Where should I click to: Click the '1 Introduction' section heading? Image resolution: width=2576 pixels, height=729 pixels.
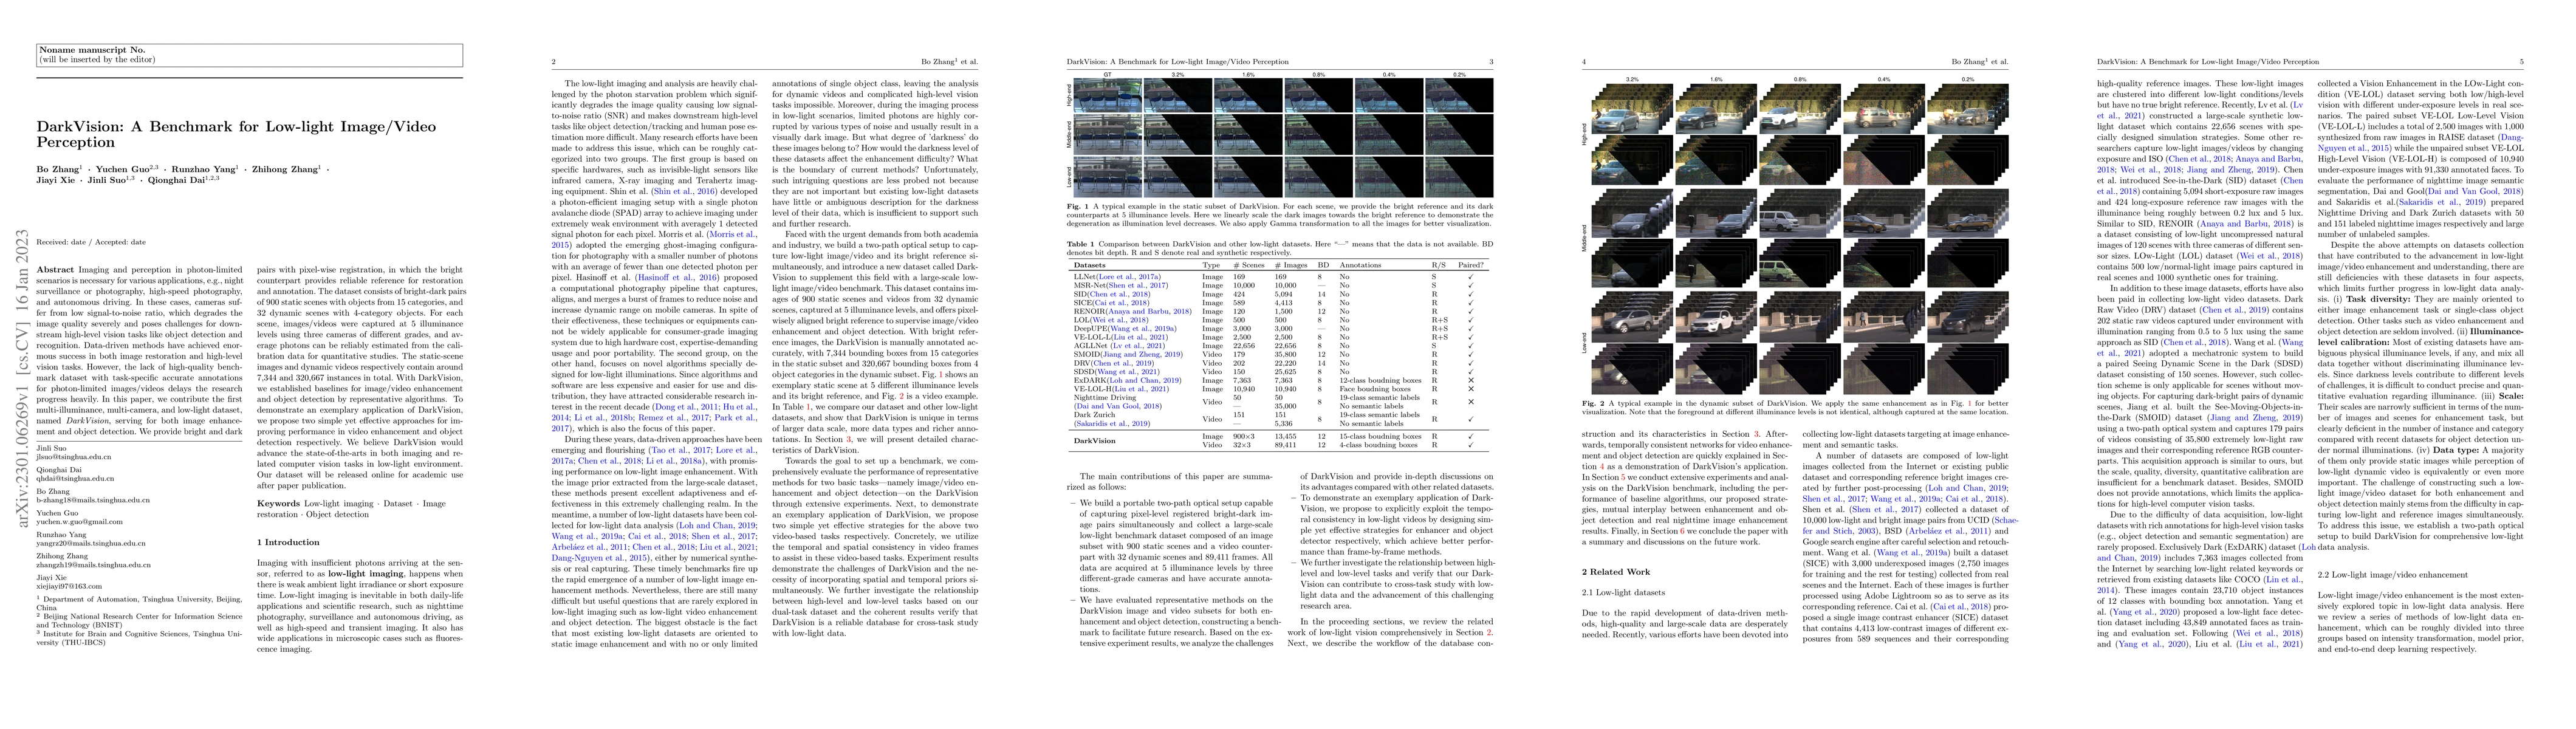[x=289, y=542]
